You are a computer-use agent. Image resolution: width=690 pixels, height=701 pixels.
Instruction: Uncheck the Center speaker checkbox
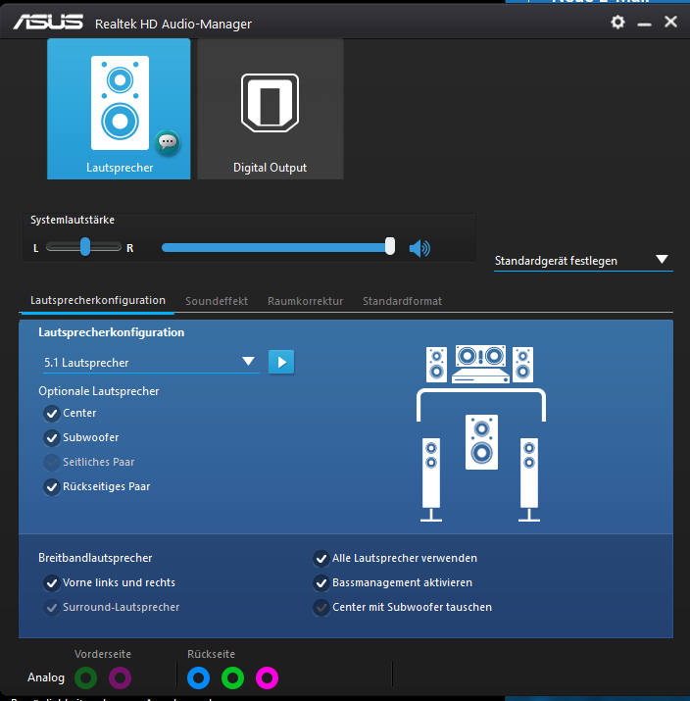pos(52,414)
